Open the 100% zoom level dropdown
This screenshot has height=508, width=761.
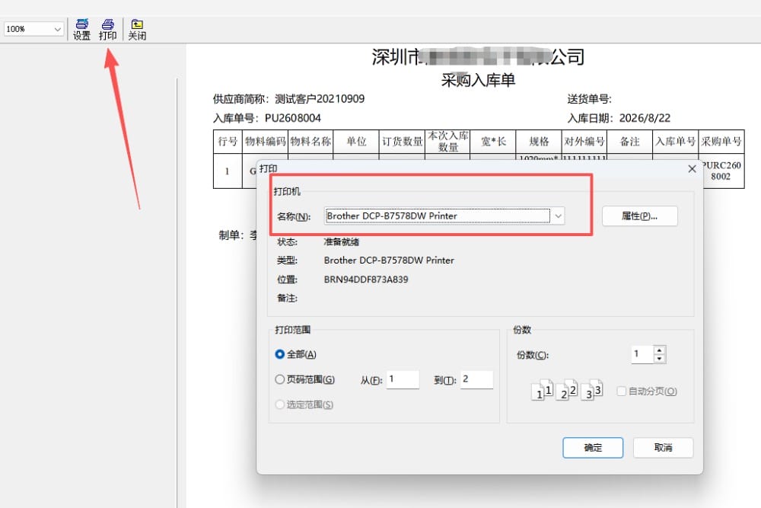tap(33, 29)
